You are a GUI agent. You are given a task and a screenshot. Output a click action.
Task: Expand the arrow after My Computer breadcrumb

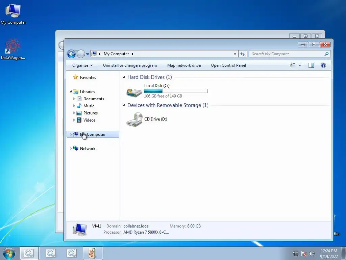(x=132, y=54)
